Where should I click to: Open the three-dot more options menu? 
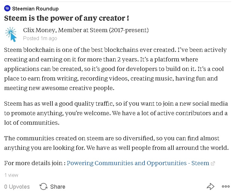pyautogui.click(x=226, y=186)
